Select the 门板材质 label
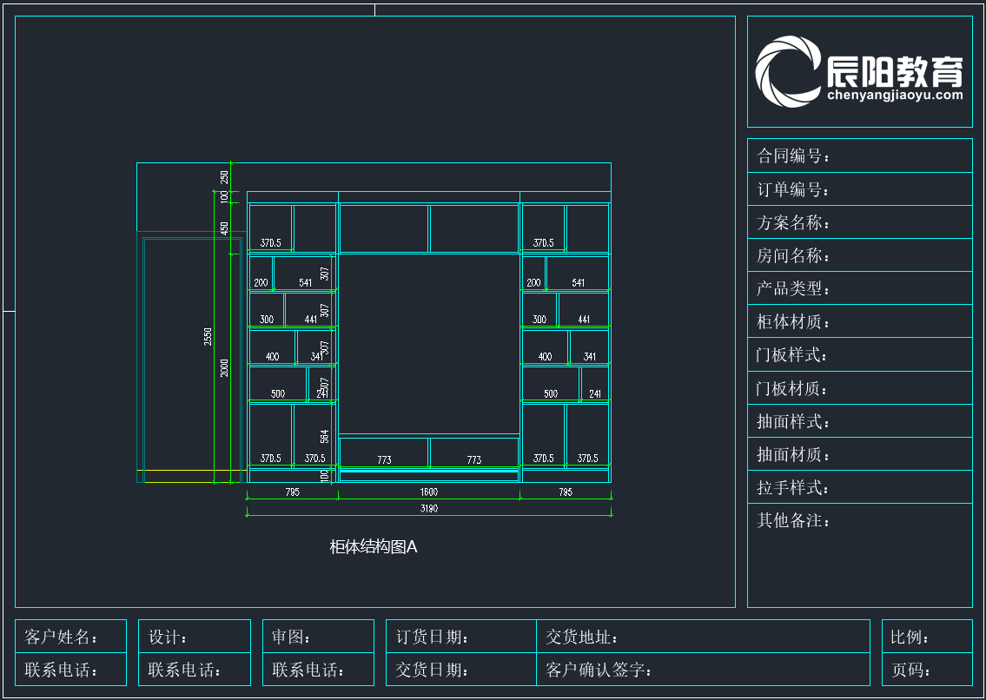986x700 pixels. point(791,389)
